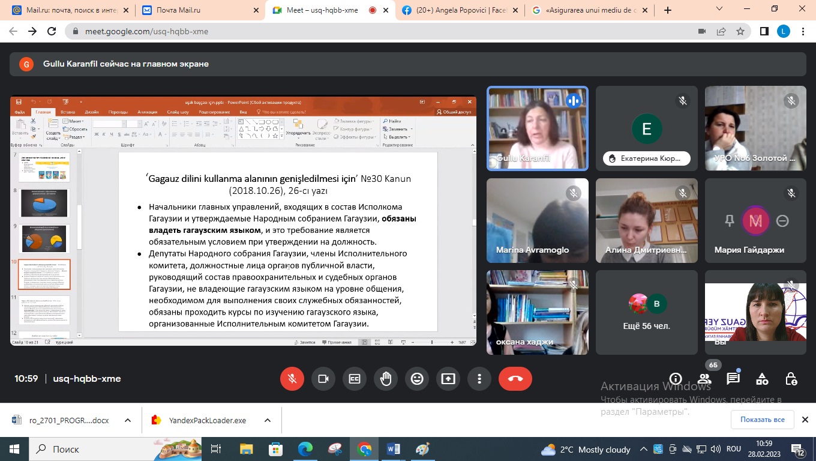Show hidden system tray icons
816x461 pixels.
[644, 449]
